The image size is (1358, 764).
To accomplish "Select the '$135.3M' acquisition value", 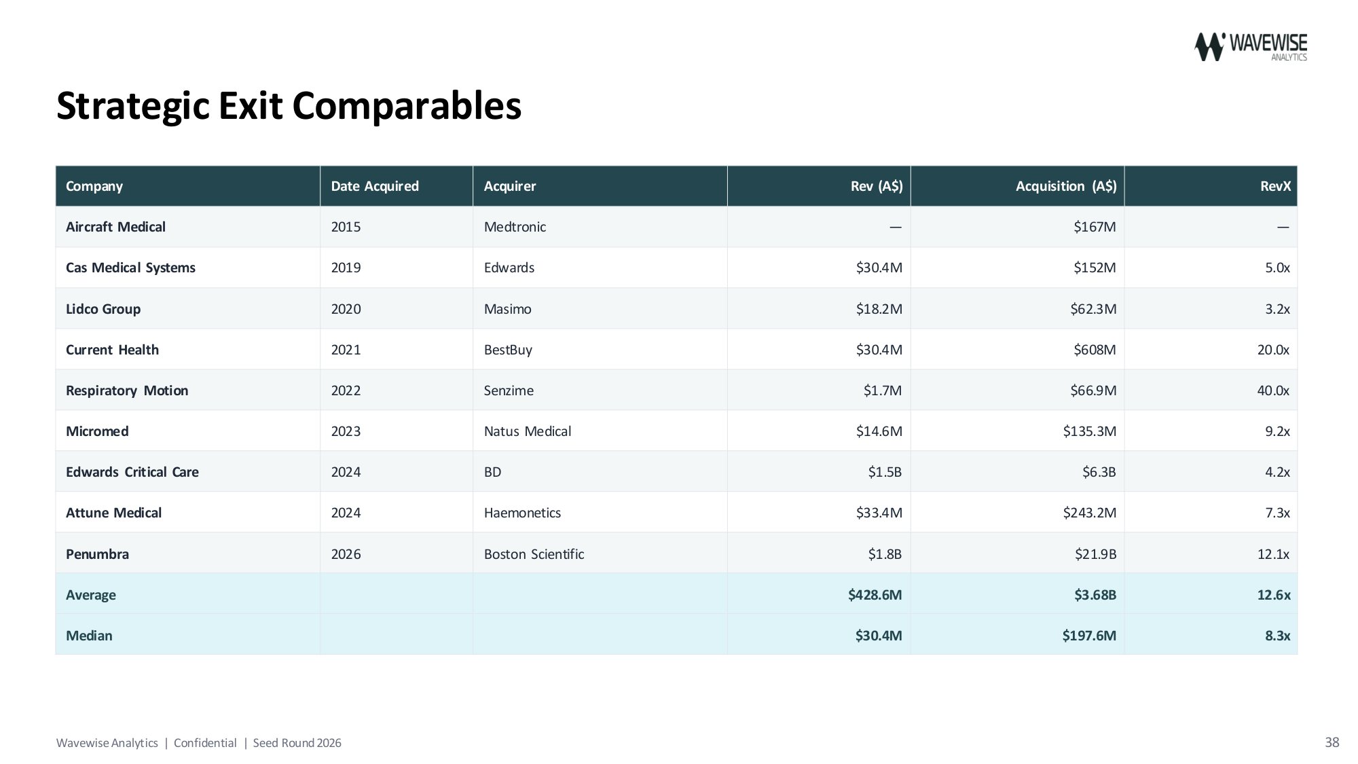I will (1089, 431).
